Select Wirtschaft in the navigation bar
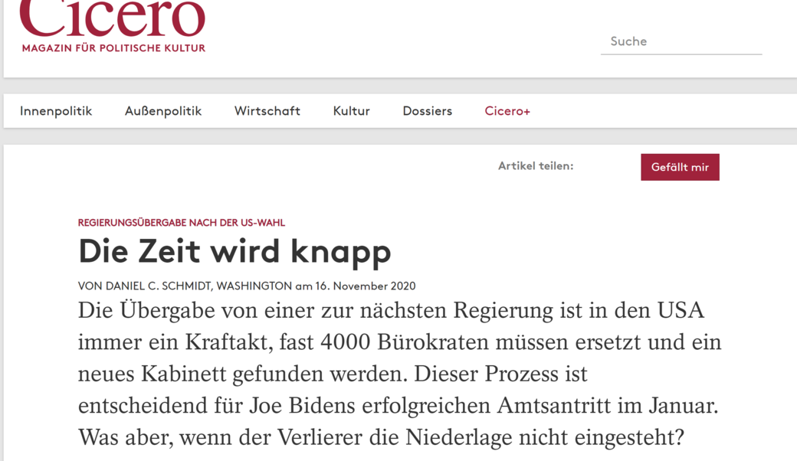The height and width of the screenshot is (461, 797). pyautogui.click(x=267, y=111)
